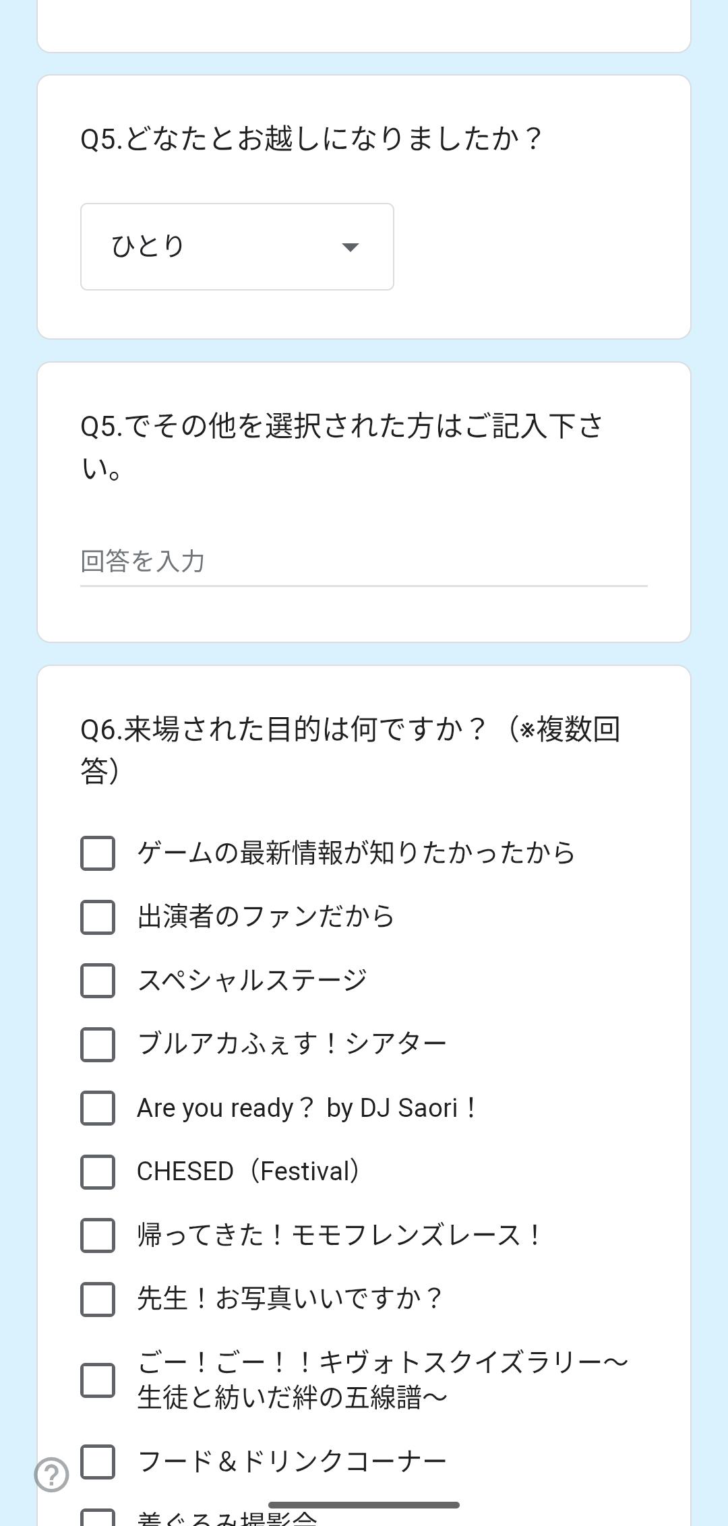Tap the bottom navigation gesture bar
Viewport: 728px width, 1526px height.
(364, 1505)
